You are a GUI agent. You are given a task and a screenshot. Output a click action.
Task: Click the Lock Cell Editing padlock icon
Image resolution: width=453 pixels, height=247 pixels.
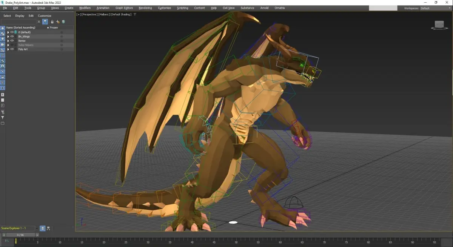point(52,22)
